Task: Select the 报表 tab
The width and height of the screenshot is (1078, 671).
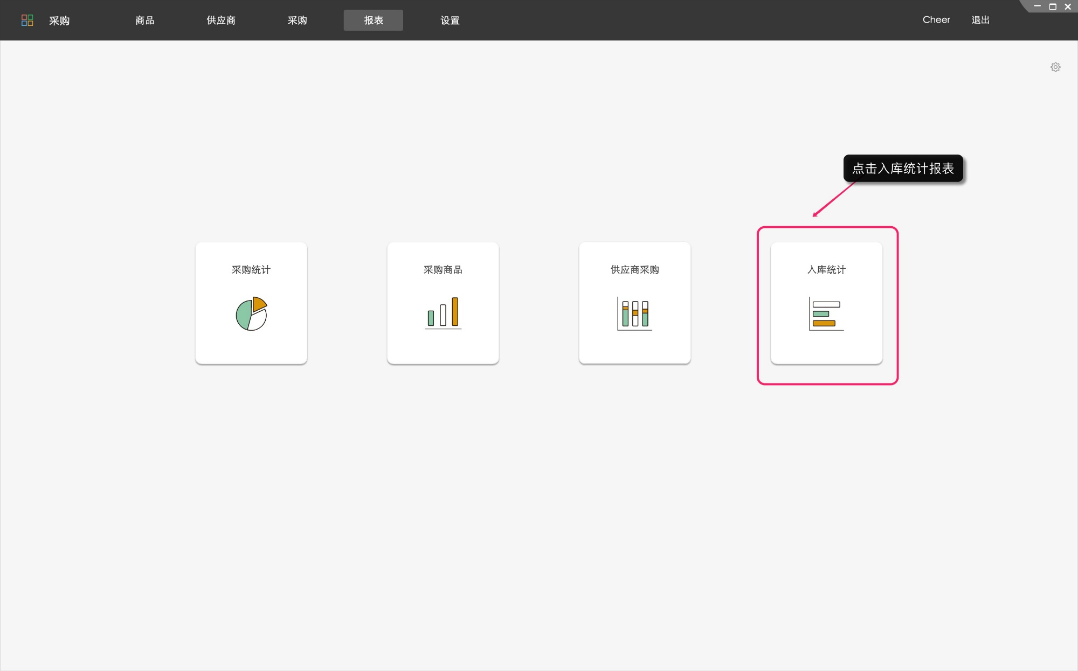Action: 374,20
